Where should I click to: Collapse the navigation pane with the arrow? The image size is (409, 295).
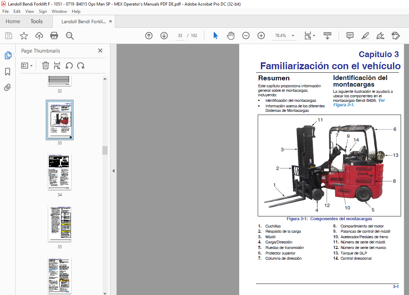(x=113, y=171)
